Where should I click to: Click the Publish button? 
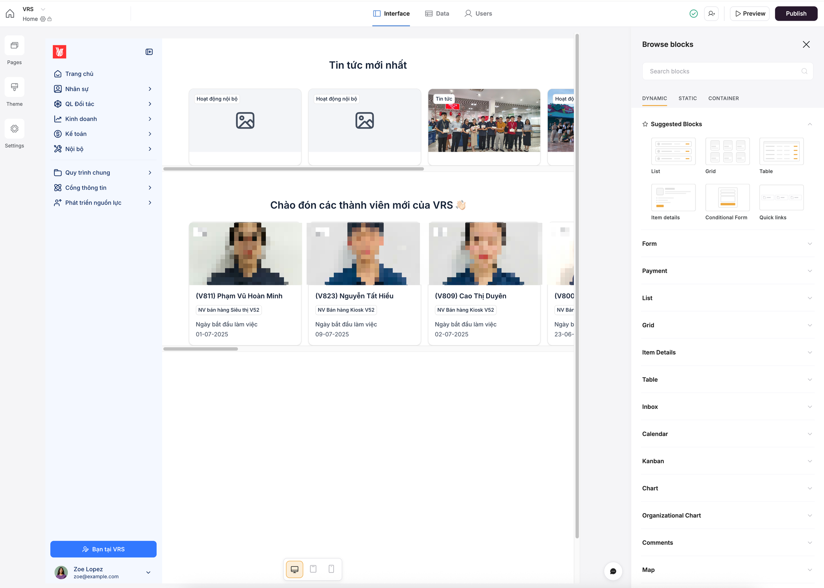pyautogui.click(x=796, y=14)
